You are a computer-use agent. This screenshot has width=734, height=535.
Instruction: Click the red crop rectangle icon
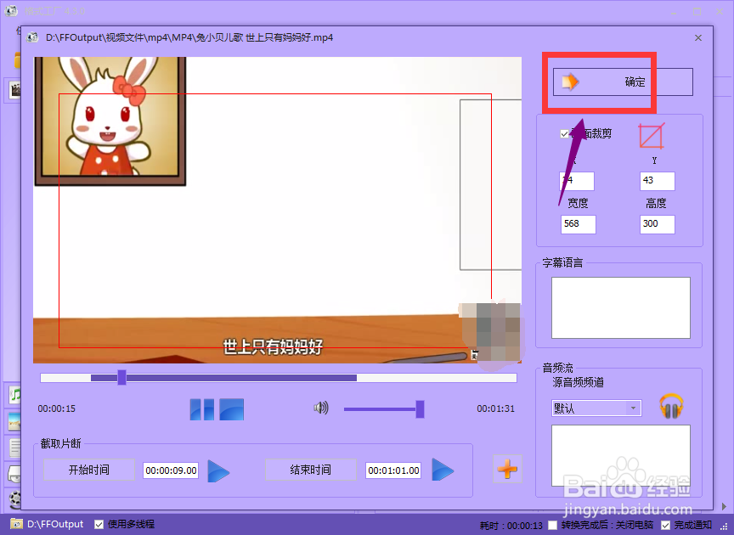coord(651,136)
